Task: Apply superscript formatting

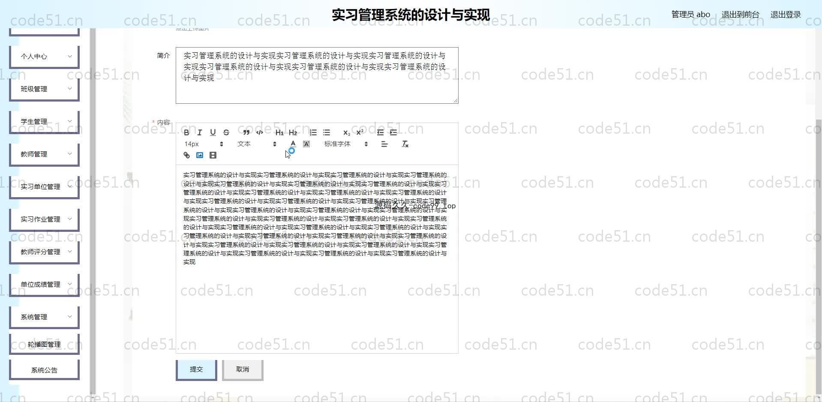Action: coord(360,132)
